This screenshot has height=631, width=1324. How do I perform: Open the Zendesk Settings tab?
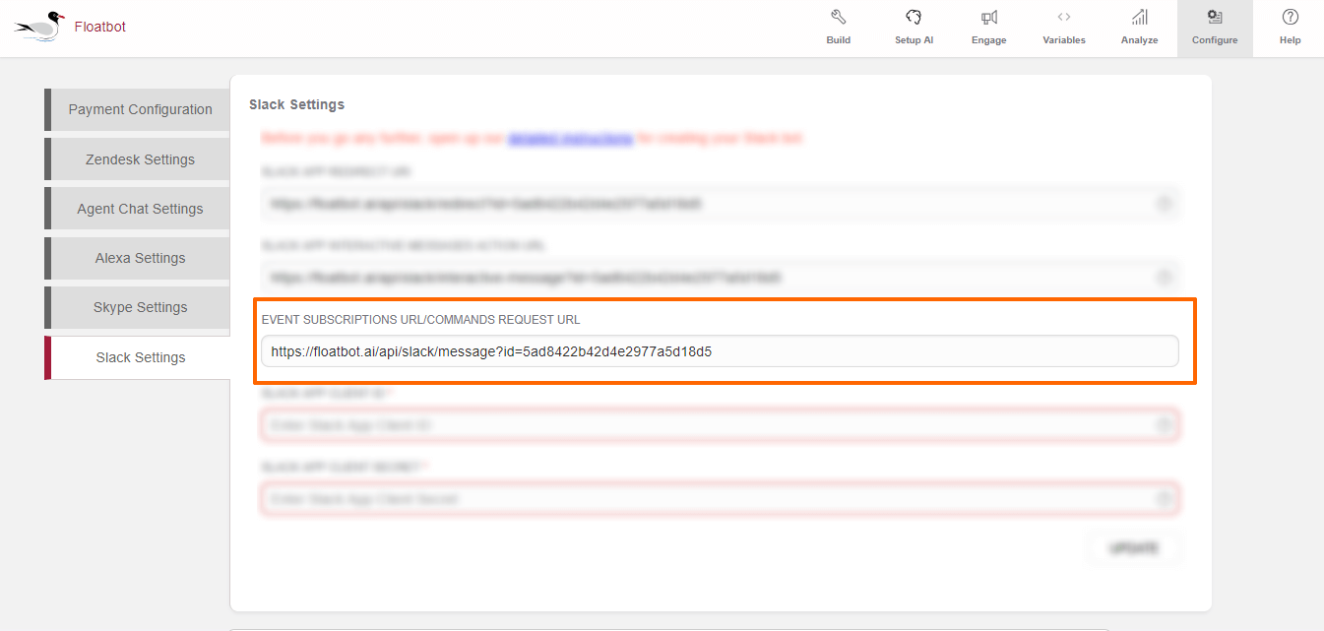pyautogui.click(x=140, y=159)
